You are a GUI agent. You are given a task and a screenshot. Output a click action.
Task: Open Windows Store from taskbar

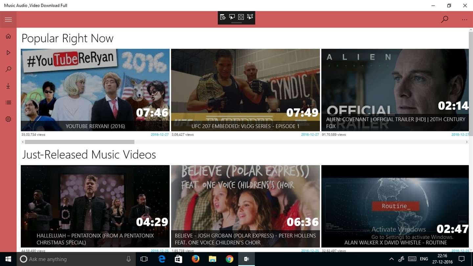(x=178, y=259)
